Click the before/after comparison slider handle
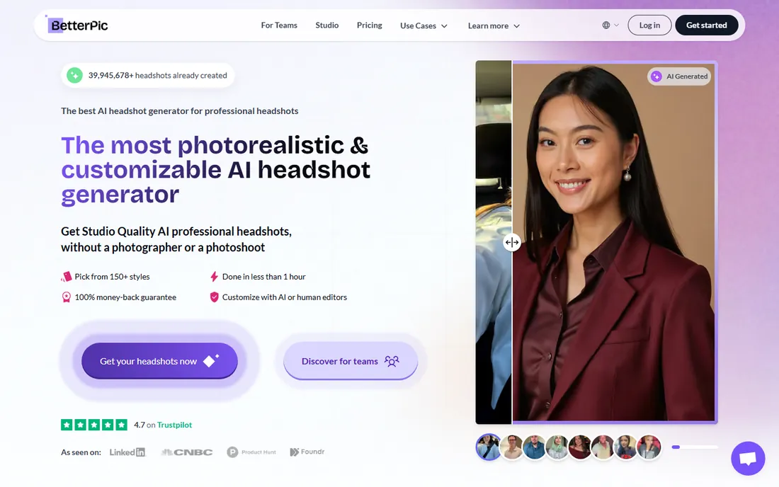 pyautogui.click(x=512, y=243)
